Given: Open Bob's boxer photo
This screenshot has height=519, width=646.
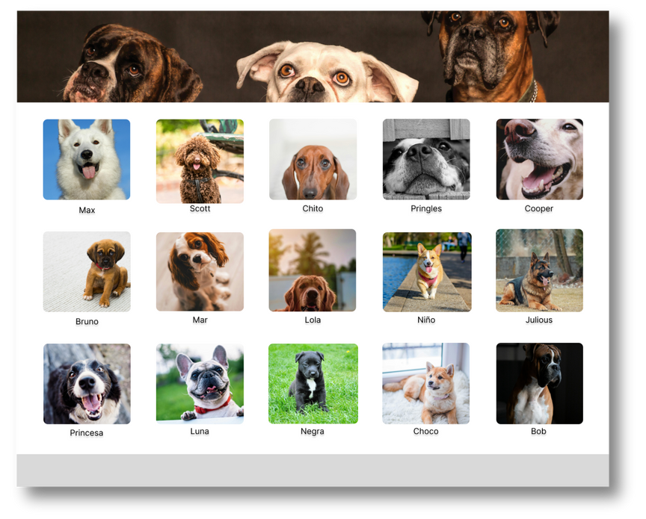Looking at the screenshot, I should [x=540, y=384].
